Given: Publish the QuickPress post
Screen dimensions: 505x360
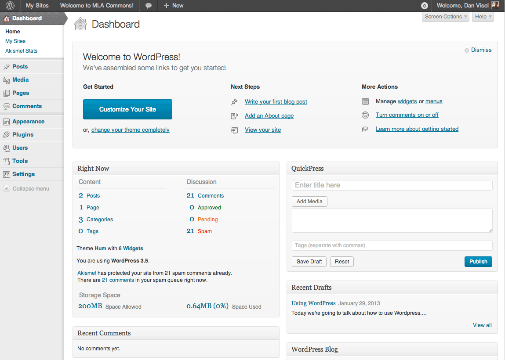Looking at the screenshot, I should point(478,261).
